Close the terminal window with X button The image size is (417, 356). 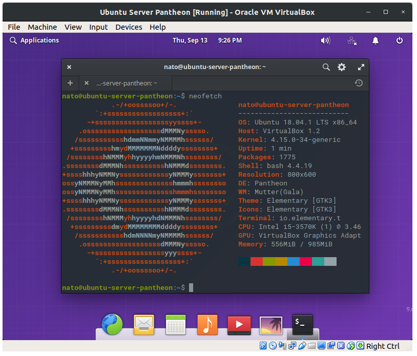[x=69, y=67]
